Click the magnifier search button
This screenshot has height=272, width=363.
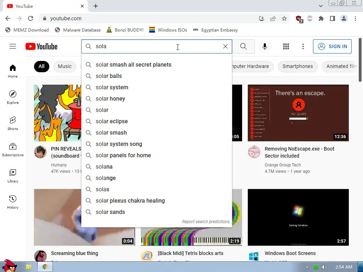coord(243,46)
